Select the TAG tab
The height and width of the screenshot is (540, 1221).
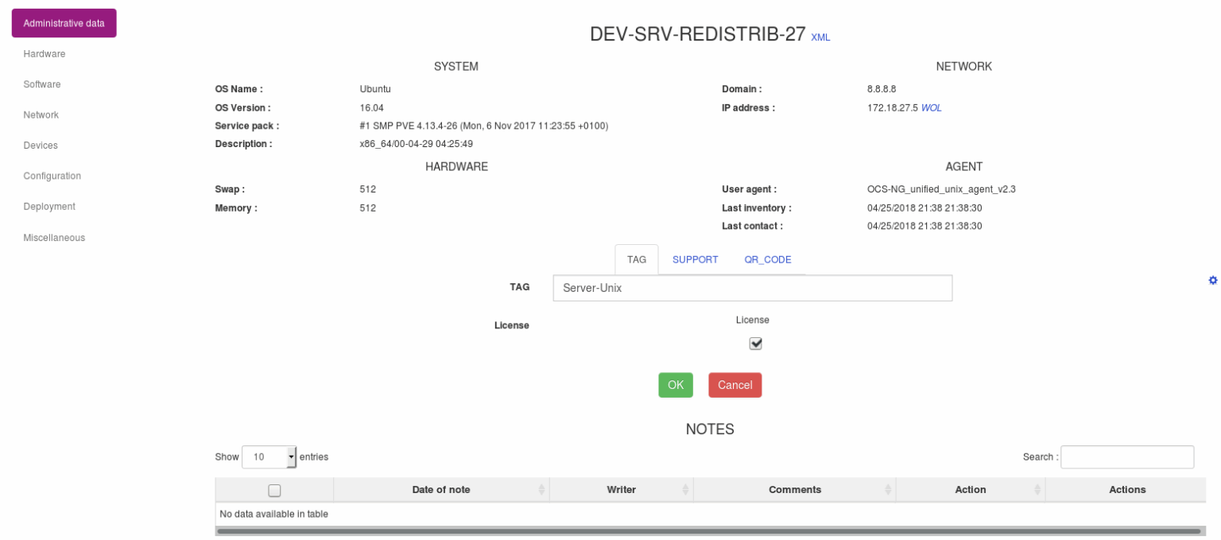(636, 259)
